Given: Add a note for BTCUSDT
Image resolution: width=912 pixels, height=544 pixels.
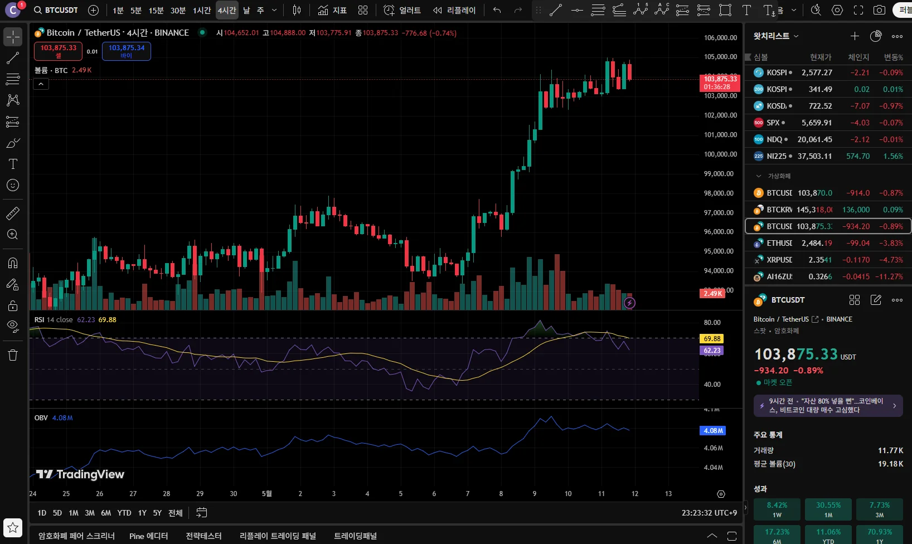Looking at the screenshot, I should pyautogui.click(x=876, y=300).
